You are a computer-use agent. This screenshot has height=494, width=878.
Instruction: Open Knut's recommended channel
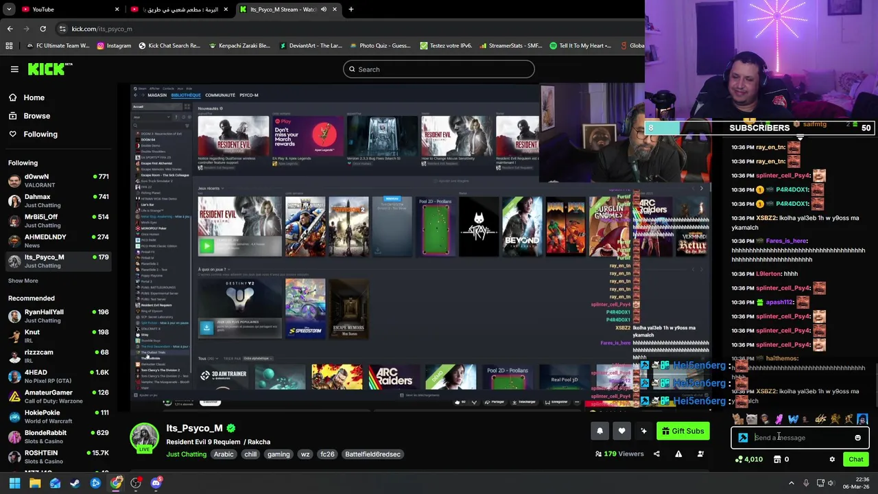tap(58, 336)
